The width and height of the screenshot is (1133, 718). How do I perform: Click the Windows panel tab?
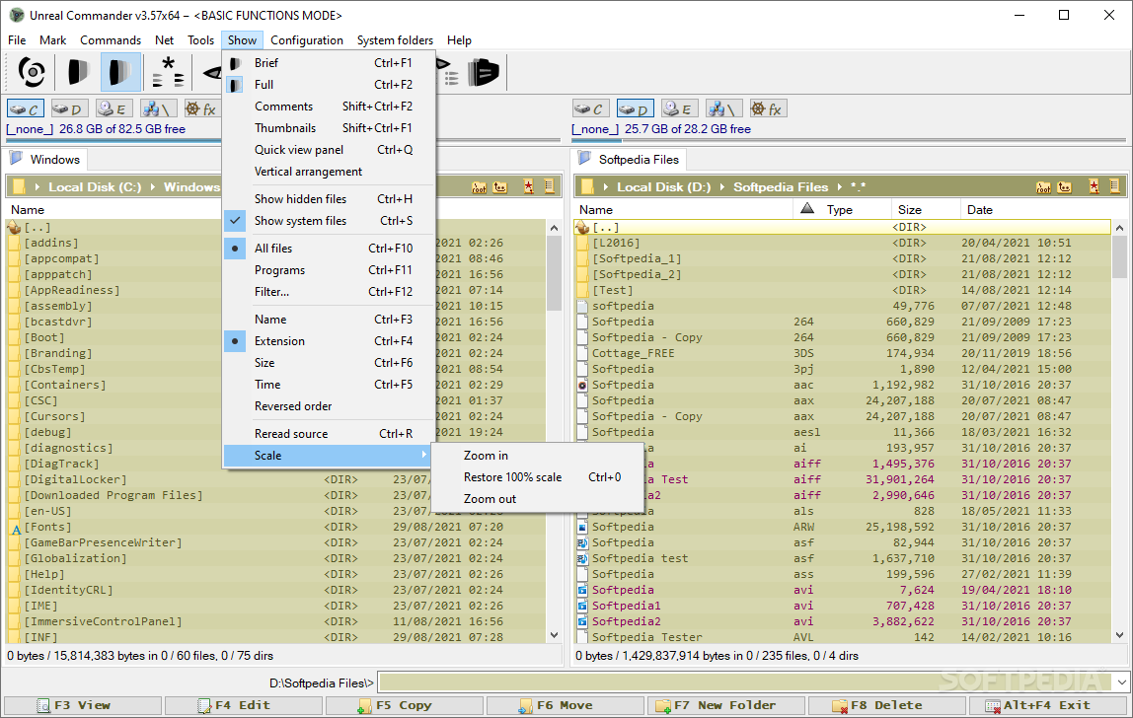click(46, 159)
